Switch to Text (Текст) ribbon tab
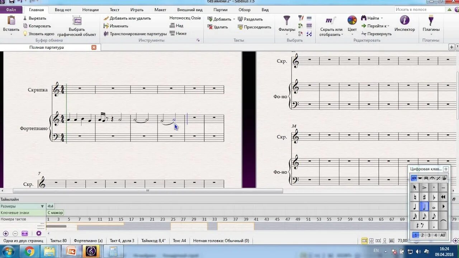This screenshot has width=459, height=258. click(114, 10)
